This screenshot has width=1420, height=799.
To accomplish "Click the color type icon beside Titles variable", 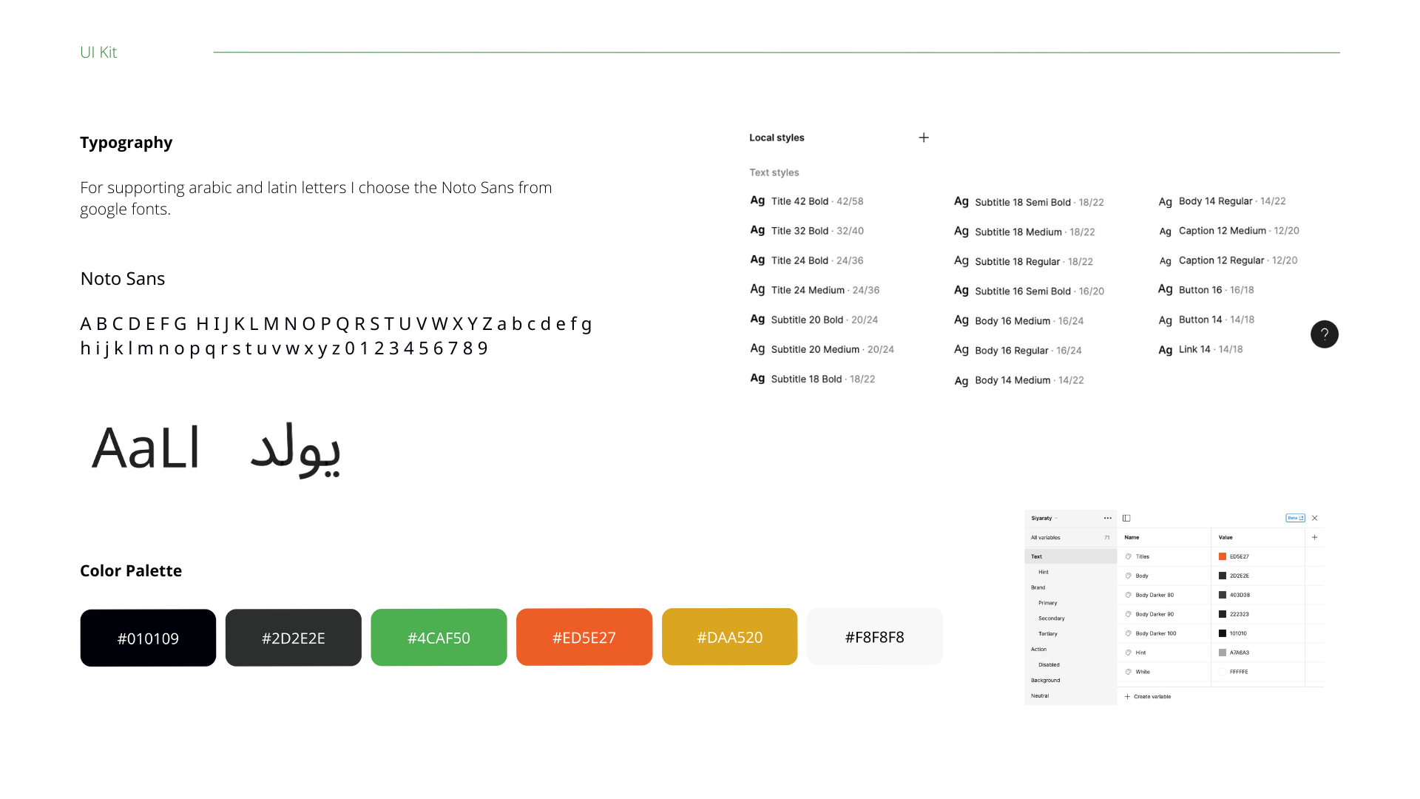I will coord(1129,556).
